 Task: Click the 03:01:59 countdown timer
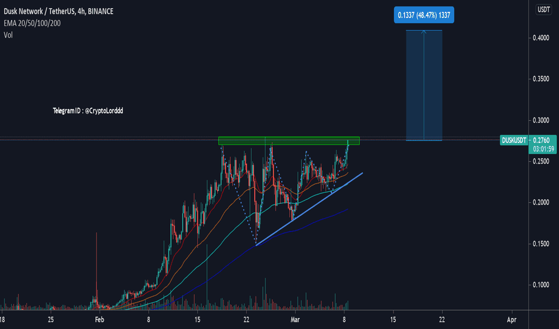pos(543,149)
